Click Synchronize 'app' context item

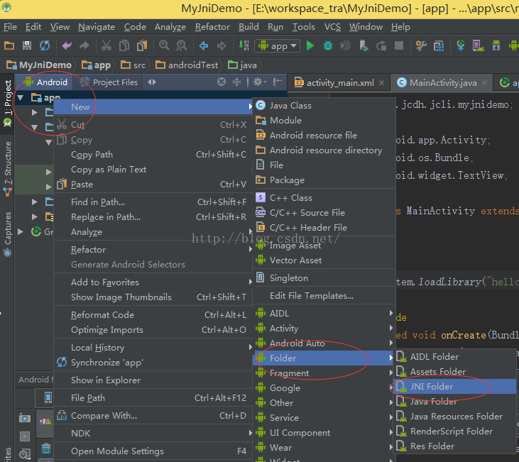click(x=153, y=363)
